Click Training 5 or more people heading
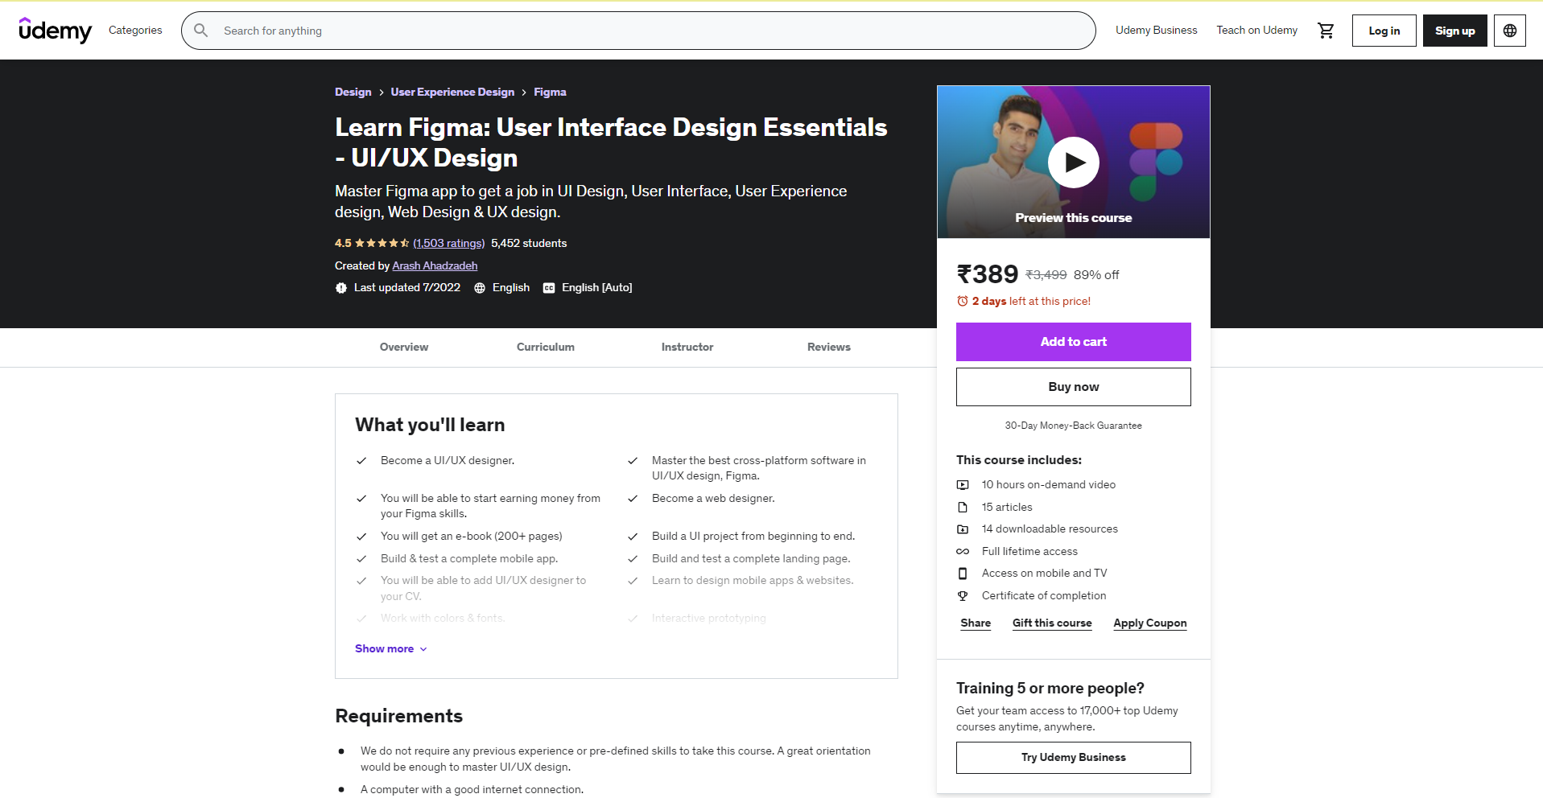Screen dimensions: 1543x798 coord(1050,689)
